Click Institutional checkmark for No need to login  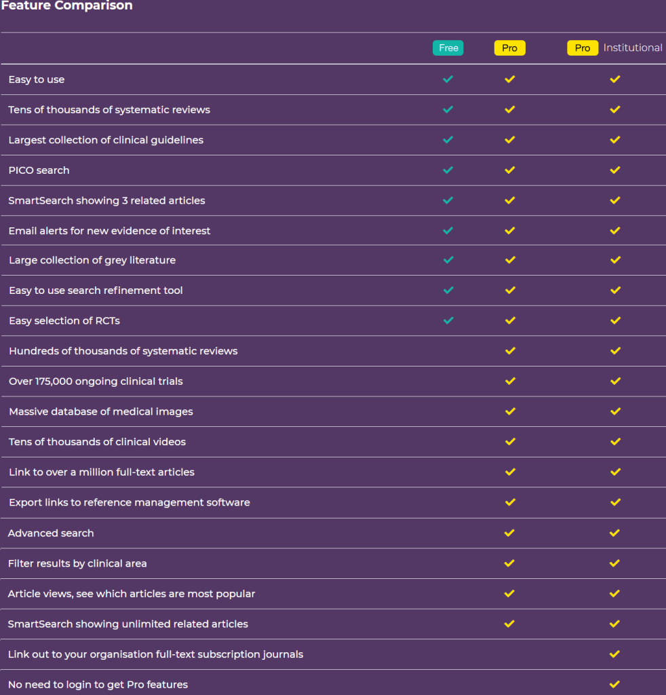point(614,684)
